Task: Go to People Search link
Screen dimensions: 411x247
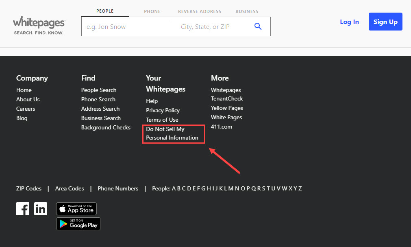Action: [x=99, y=90]
